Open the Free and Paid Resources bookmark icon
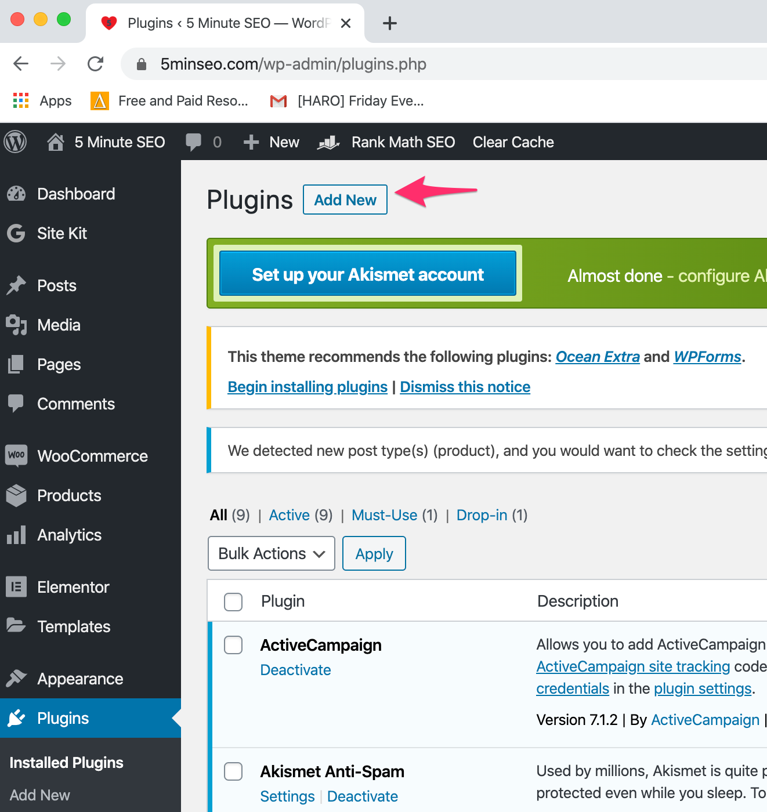 100,101
